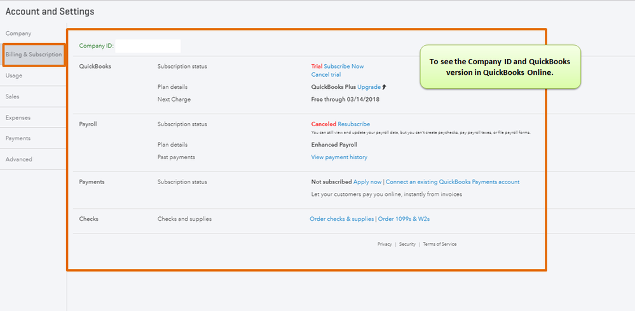Click the payroll data notice text under Canceled

click(x=421, y=133)
